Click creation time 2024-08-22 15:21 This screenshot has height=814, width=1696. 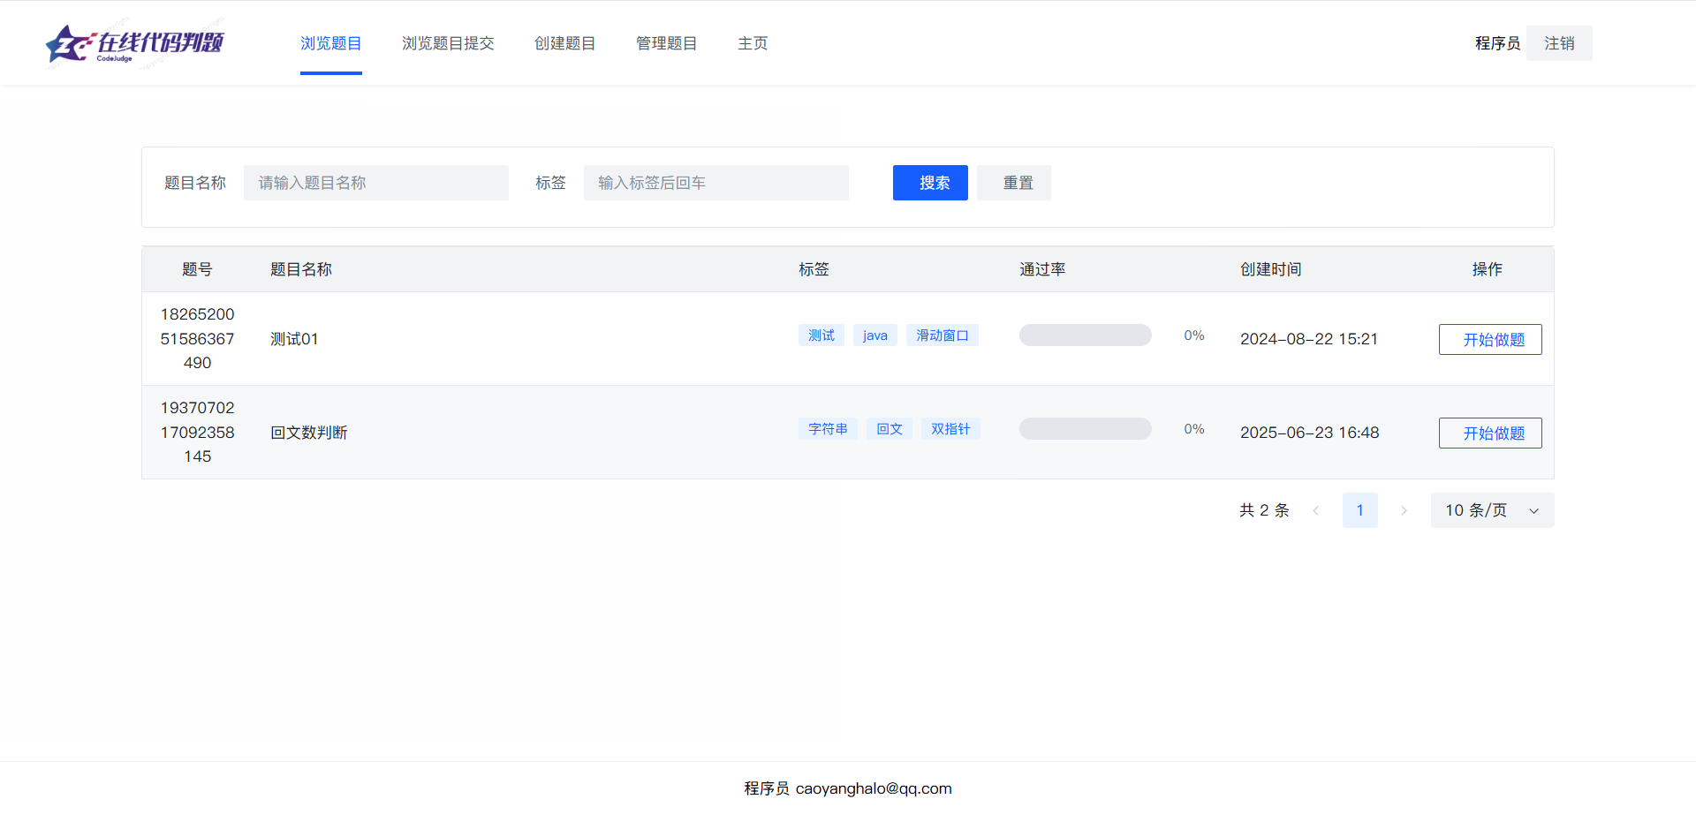[x=1309, y=339]
